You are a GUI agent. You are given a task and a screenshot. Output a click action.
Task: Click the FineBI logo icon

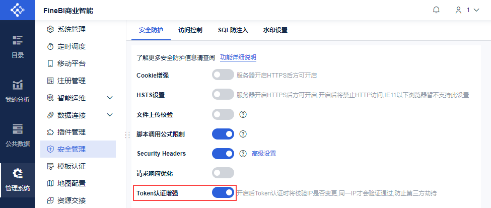click(18, 10)
